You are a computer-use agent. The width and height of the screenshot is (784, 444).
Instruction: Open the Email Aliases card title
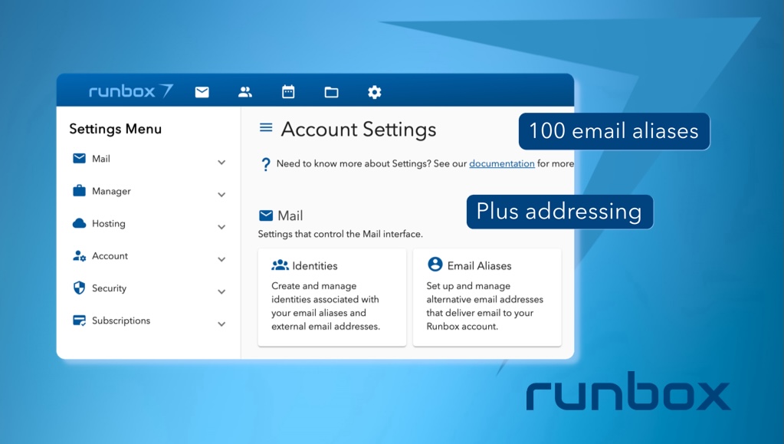click(479, 266)
